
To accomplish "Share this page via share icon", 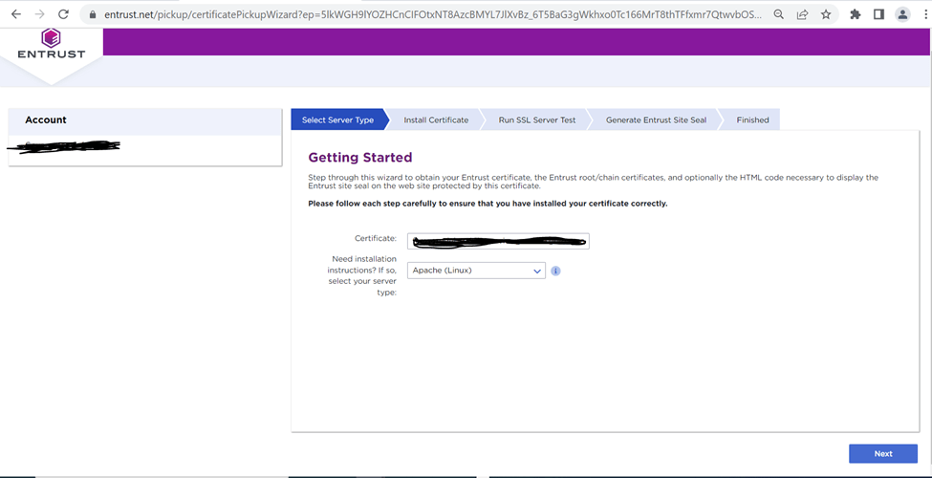I will point(802,14).
